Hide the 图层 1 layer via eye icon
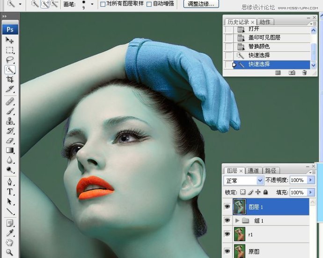The image size is (323, 258). point(228,206)
